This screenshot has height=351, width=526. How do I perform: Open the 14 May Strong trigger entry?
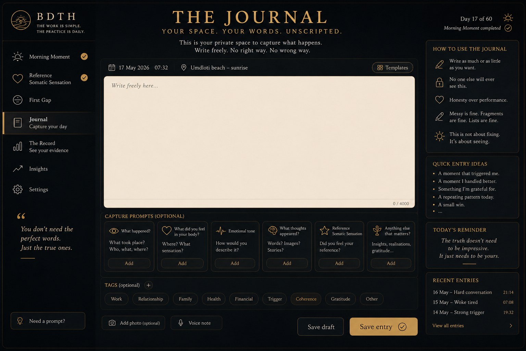pyautogui.click(x=473, y=312)
